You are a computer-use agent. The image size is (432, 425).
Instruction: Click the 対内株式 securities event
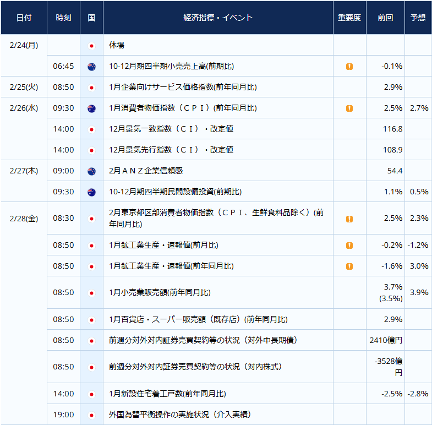click(x=195, y=367)
